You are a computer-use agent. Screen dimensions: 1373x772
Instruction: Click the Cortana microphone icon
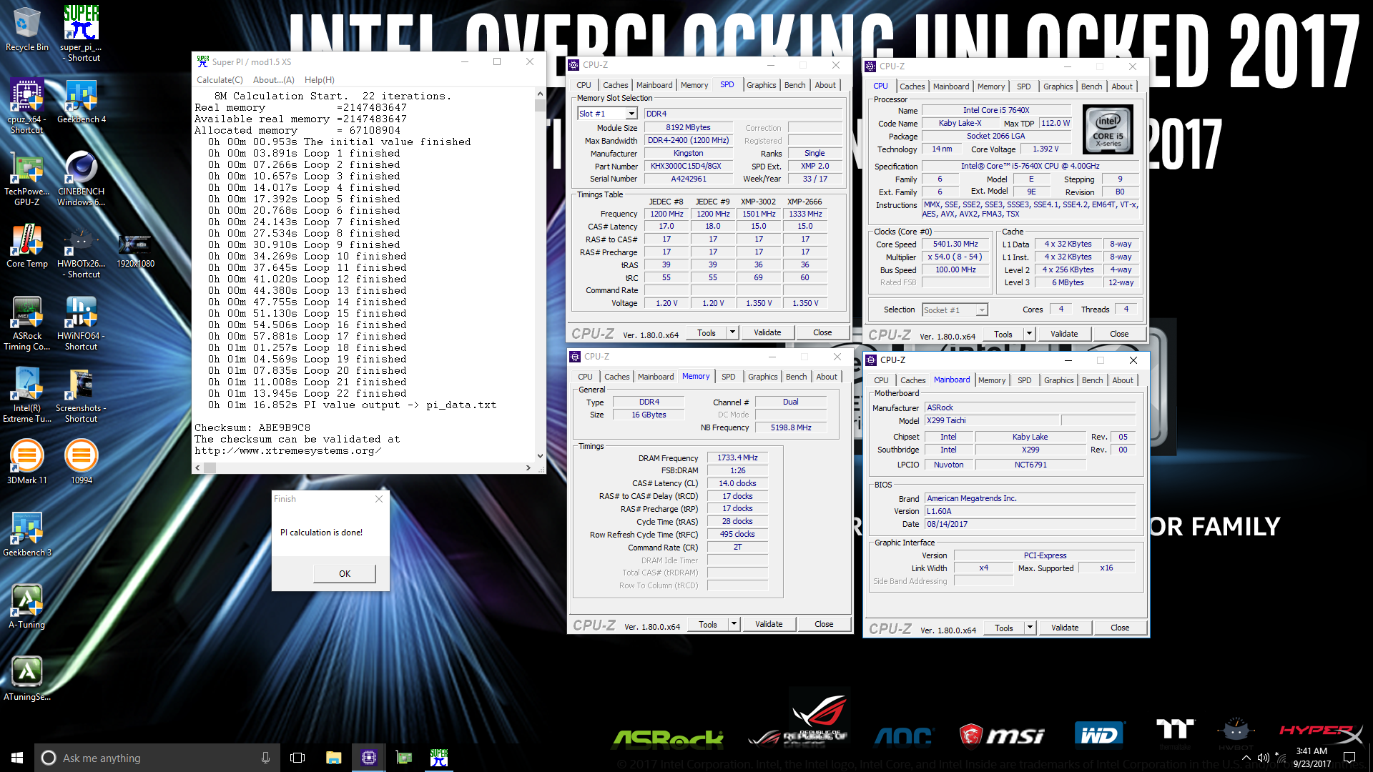coord(265,758)
